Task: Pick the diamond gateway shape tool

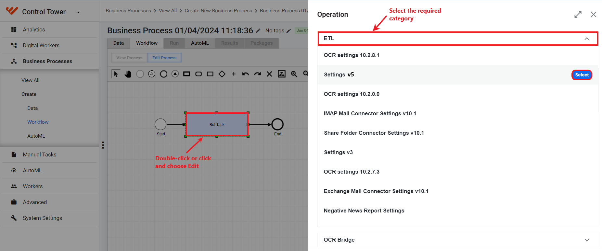Action: [222, 74]
